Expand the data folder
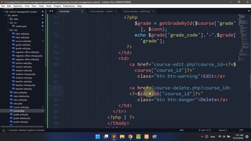The width and height of the screenshot is (251, 141). [x=8, y=19]
